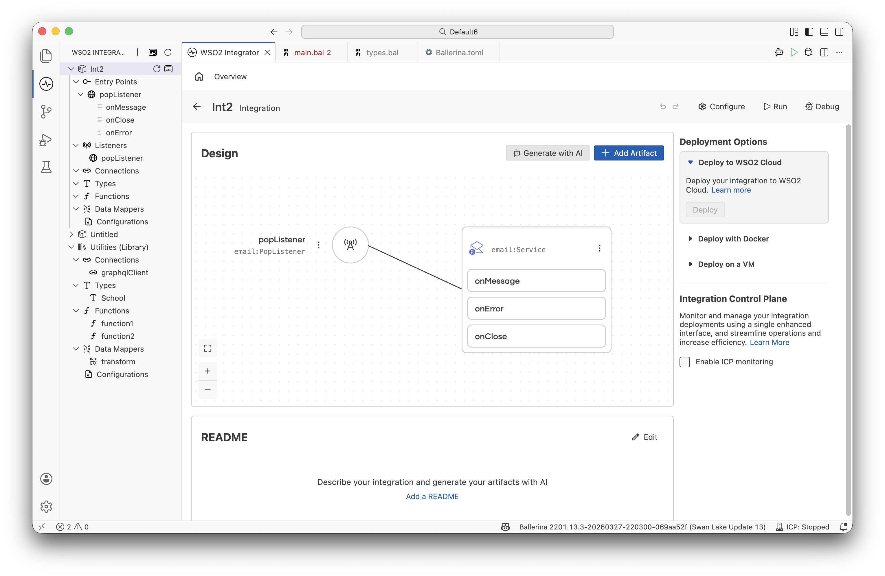The width and height of the screenshot is (885, 576).
Task: Select graphqlClient in Connections tree
Action: [x=124, y=272]
